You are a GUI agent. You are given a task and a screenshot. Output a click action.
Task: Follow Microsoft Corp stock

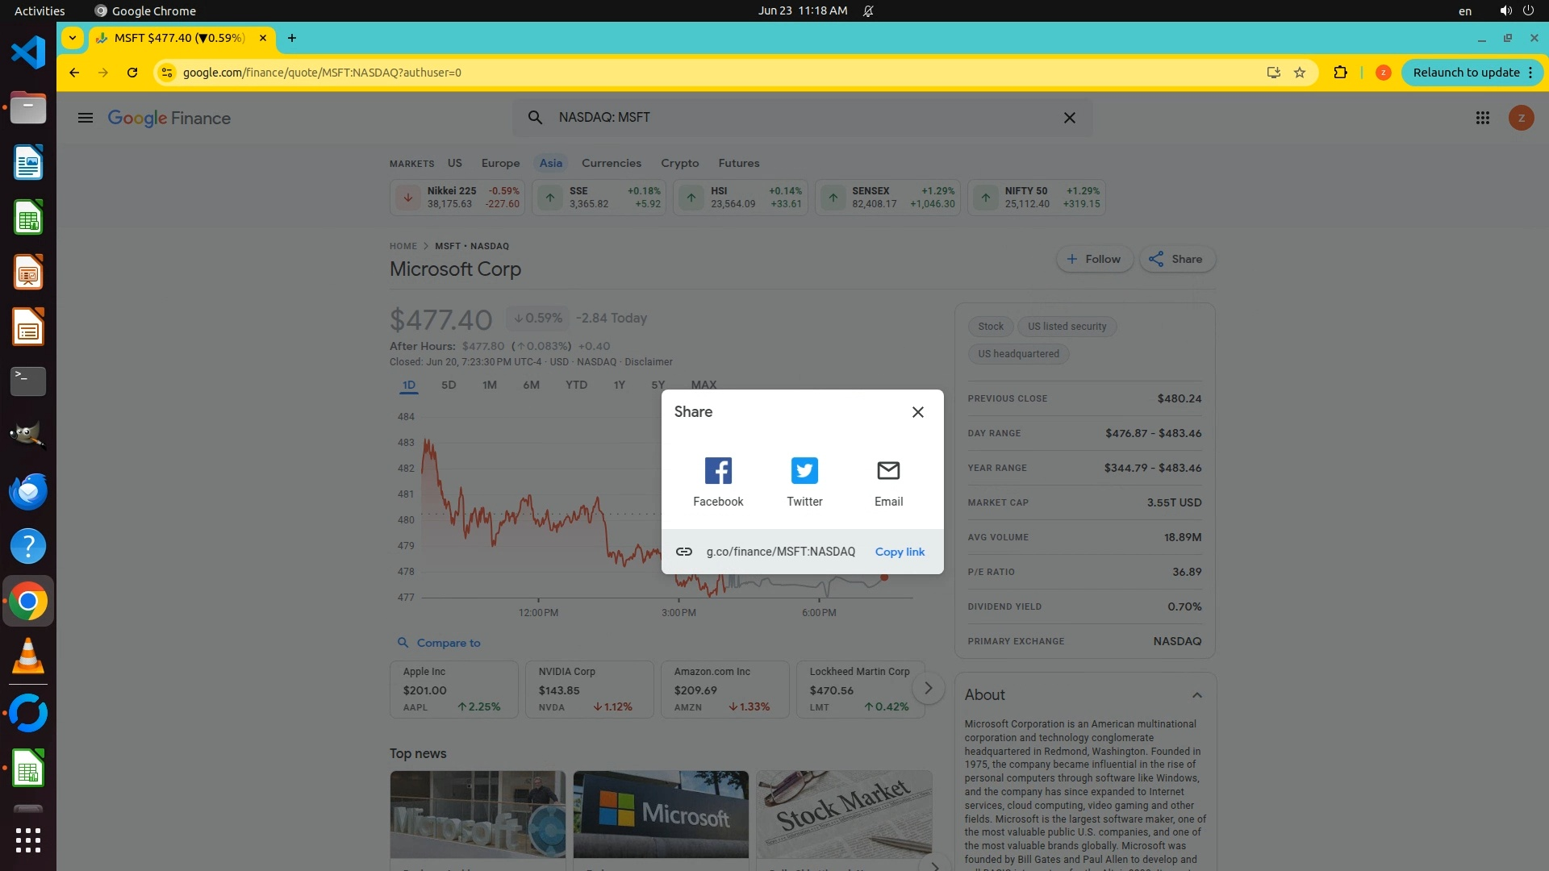pos(1094,259)
